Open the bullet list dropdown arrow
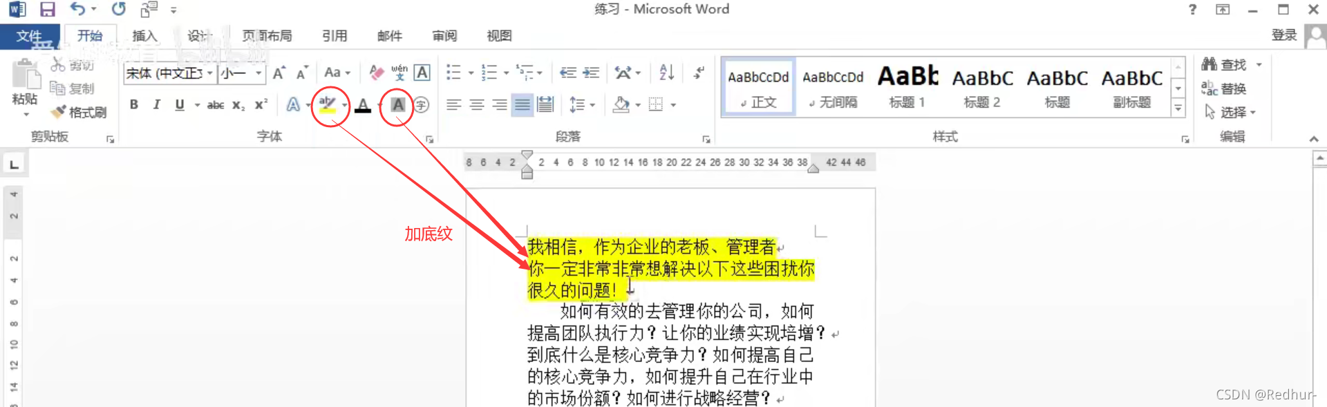The height and width of the screenshot is (407, 1327). coord(471,73)
